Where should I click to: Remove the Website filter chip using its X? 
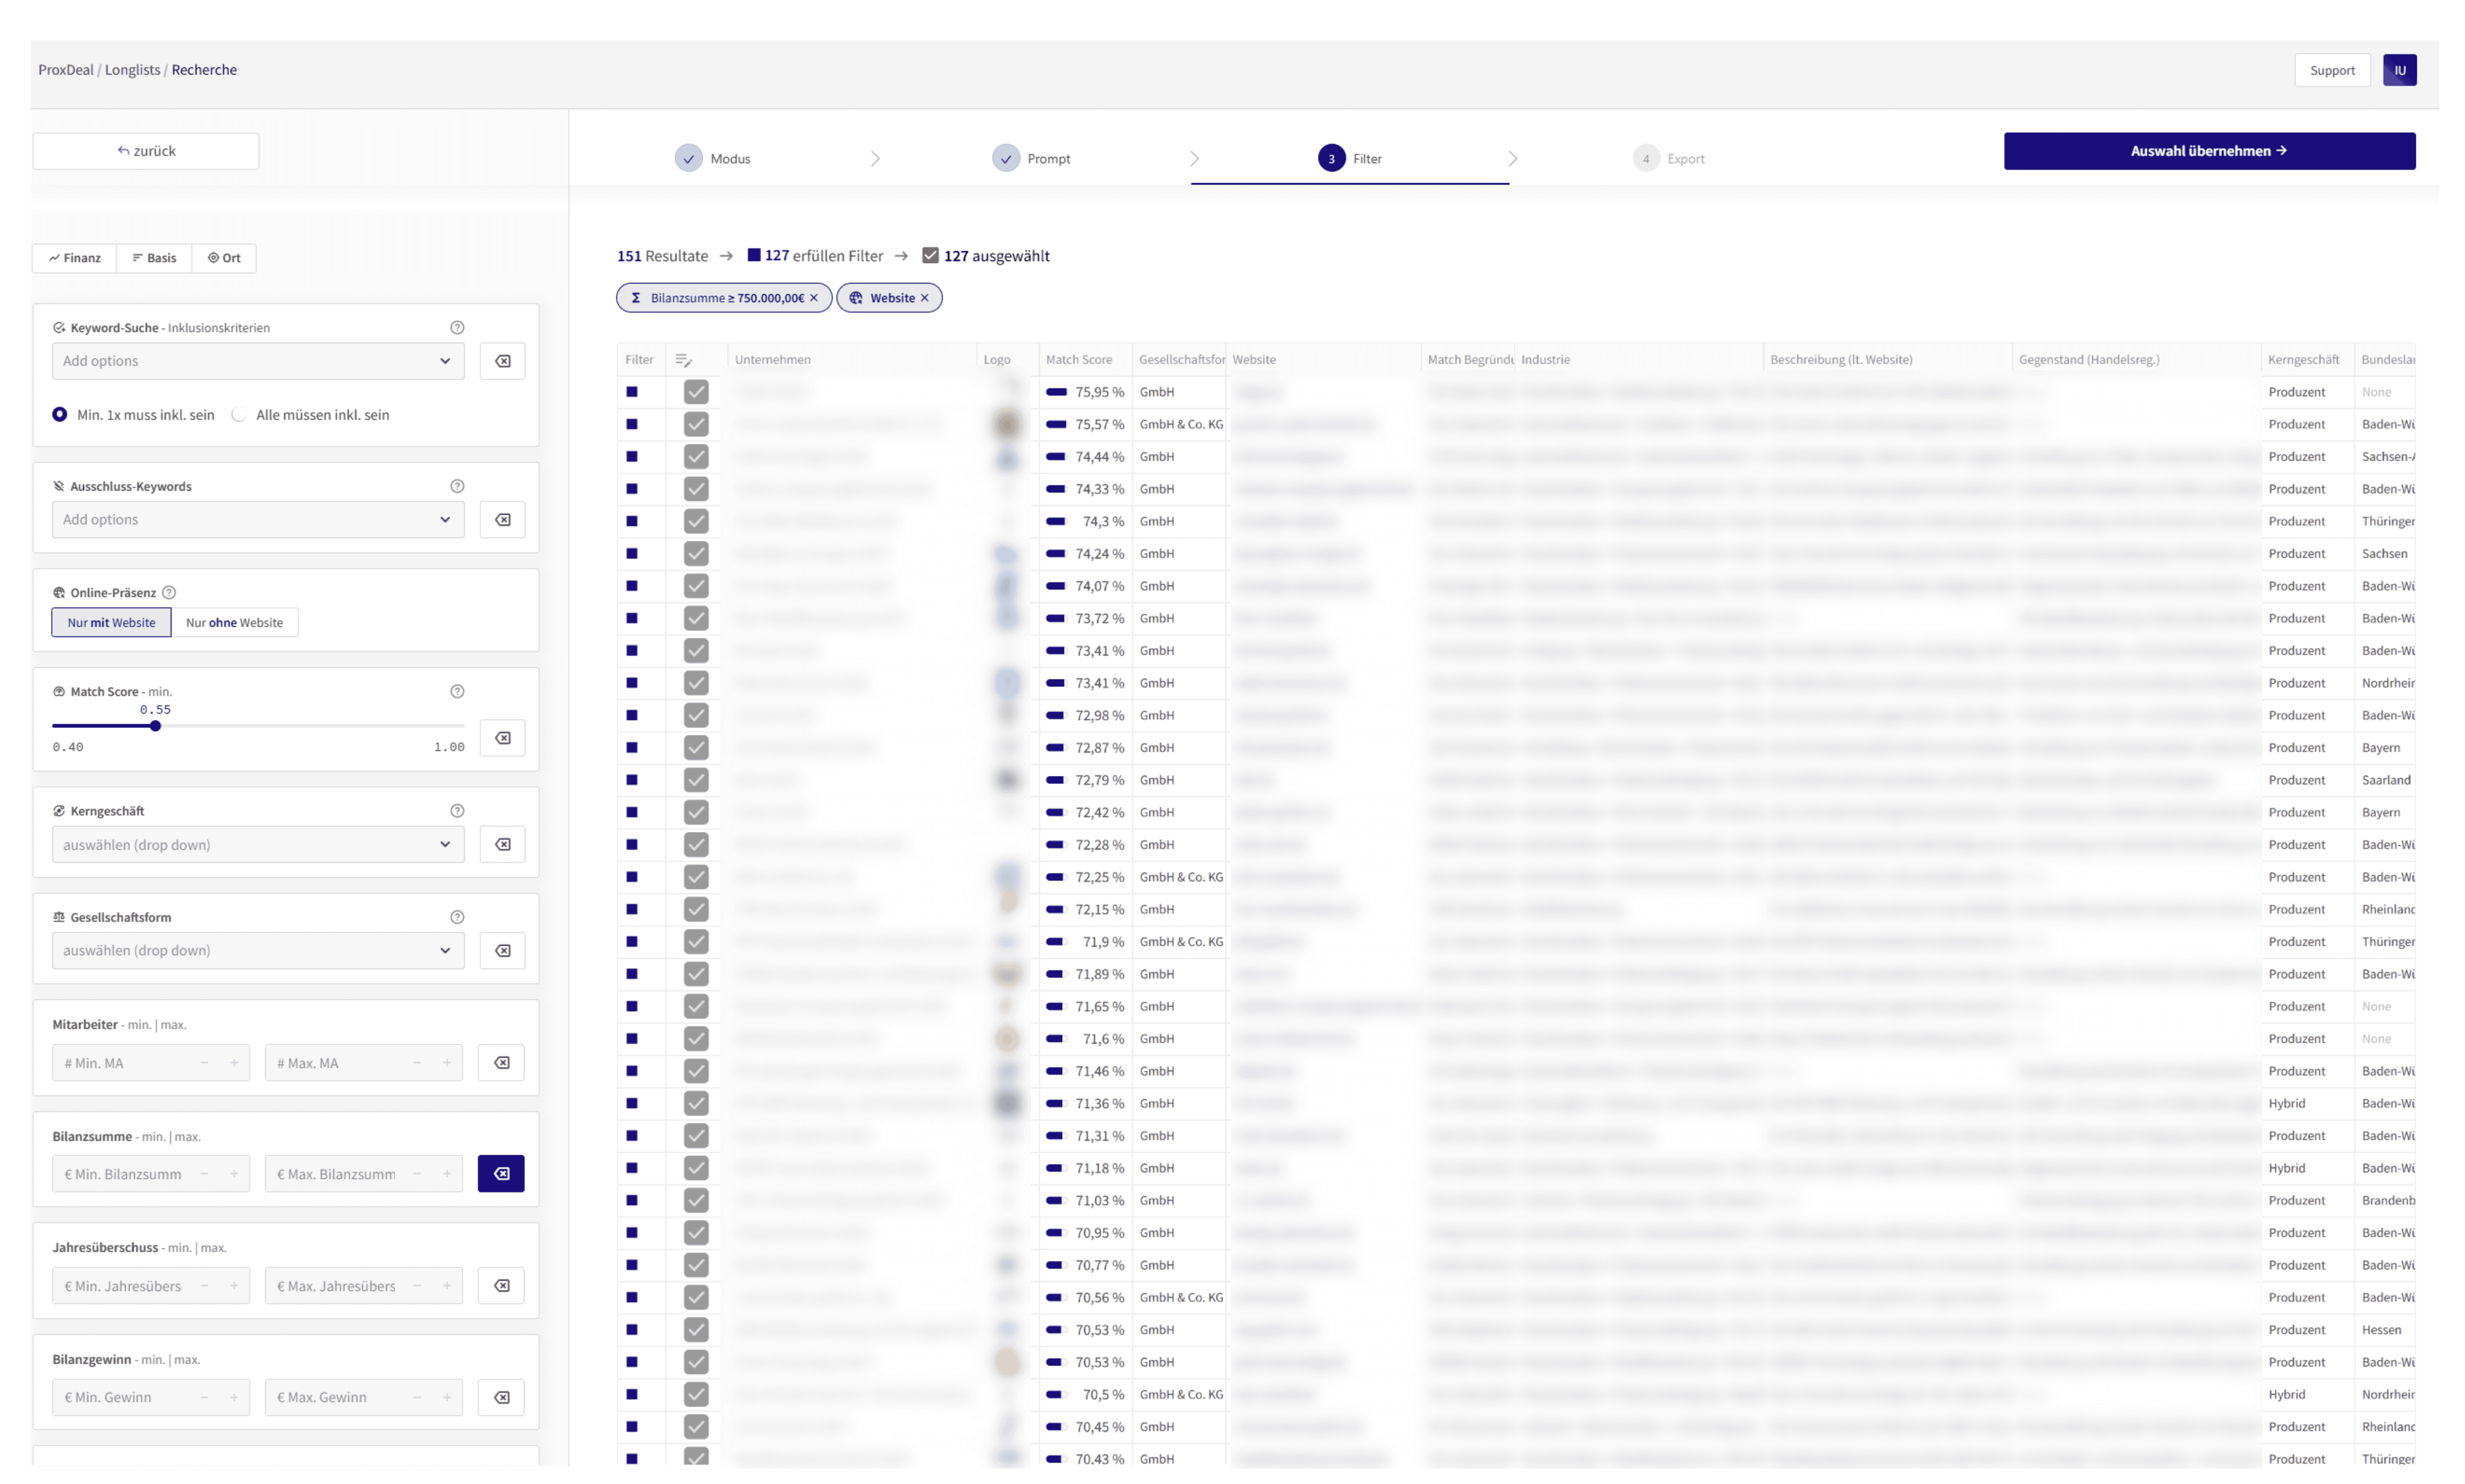coord(924,298)
